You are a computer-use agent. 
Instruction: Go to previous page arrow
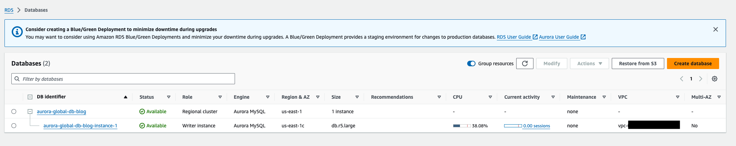coord(681,79)
